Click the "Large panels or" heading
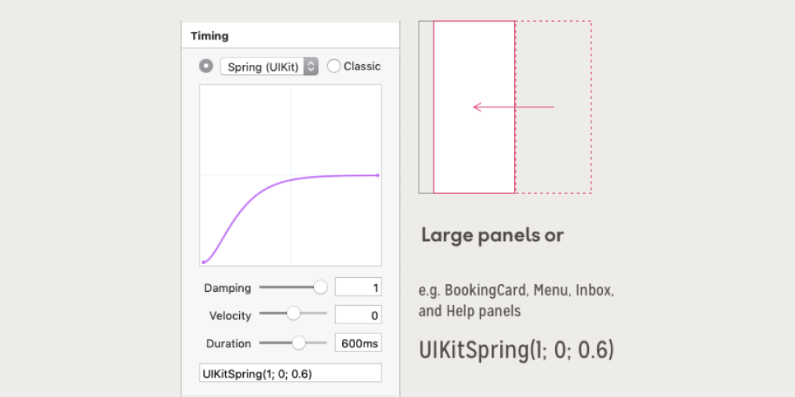The width and height of the screenshot is (795, 397). point(492,236)
